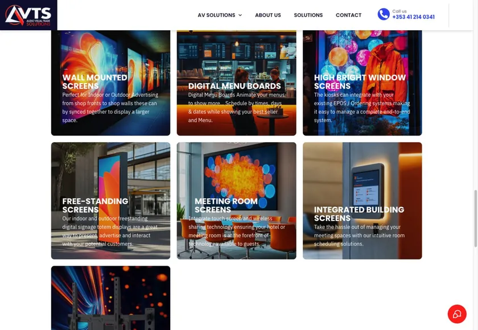This screenshot has height=330, width=478.
Task: Go to the About Us page
Action: click(268, 15)
